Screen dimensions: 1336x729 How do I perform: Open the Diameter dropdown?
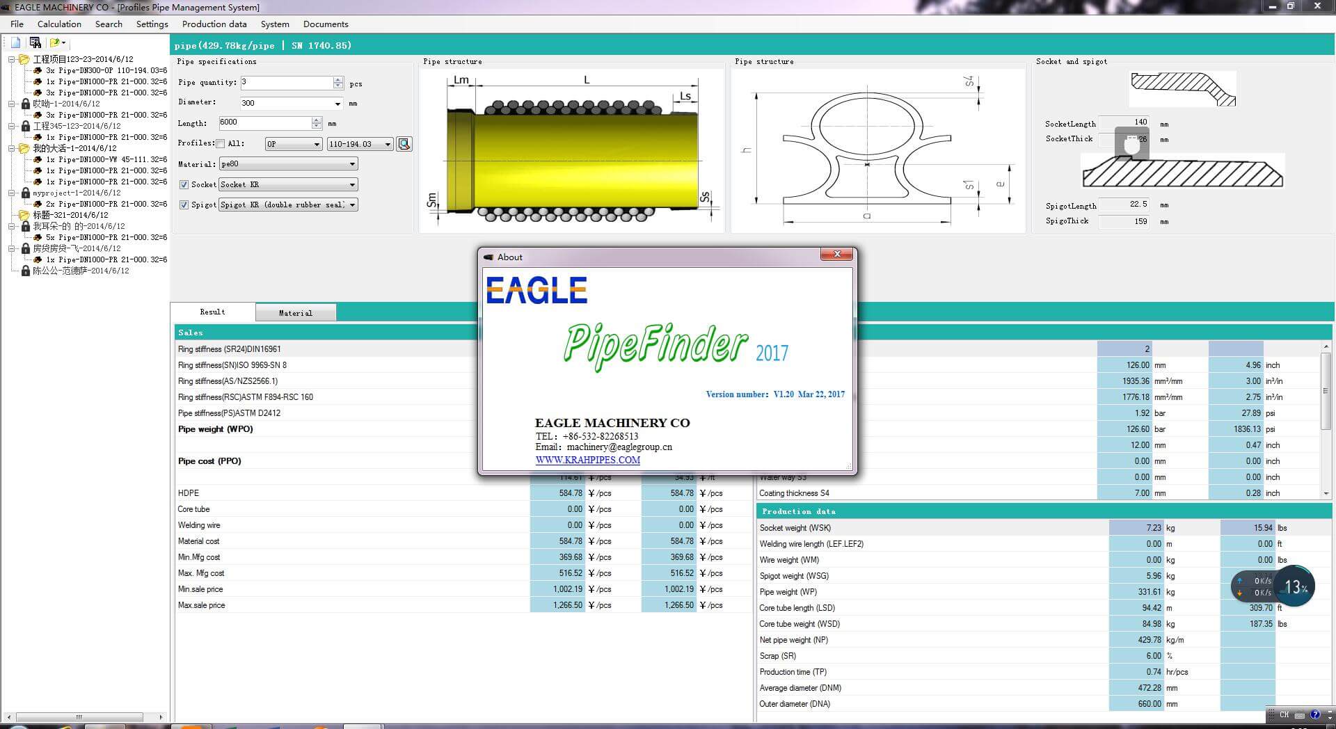tap(337, 102)
